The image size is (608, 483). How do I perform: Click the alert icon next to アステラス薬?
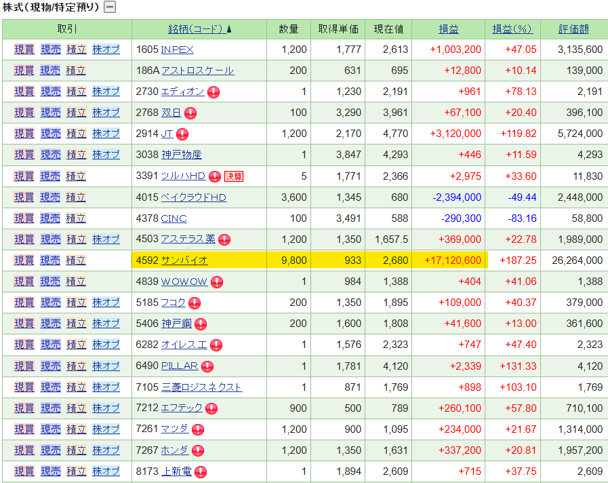pos(224,239)
